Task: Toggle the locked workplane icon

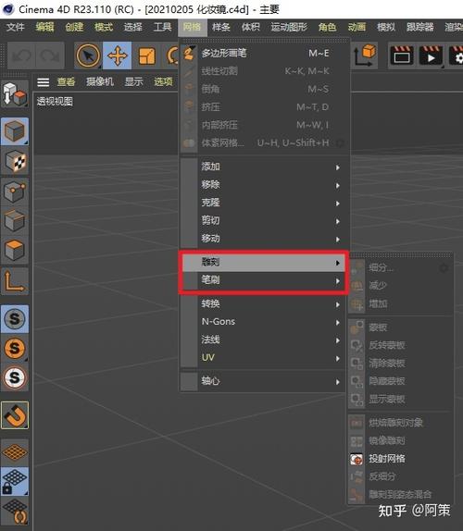Action: tap(15, 481)
